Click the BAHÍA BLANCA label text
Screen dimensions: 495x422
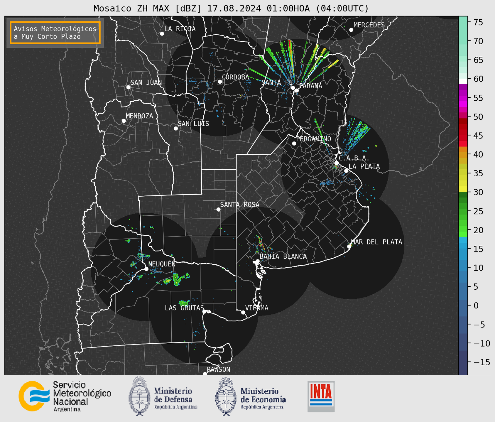point(283,256)
